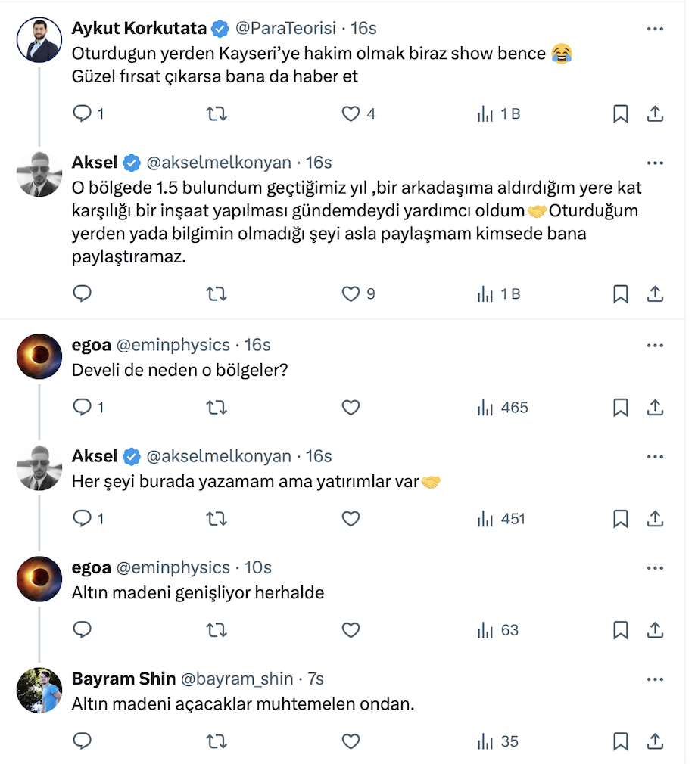The width and height of the screenshot is (698, 764).
Task: Like Aksel's tweet with 9 likes
Action: [351, 293]
